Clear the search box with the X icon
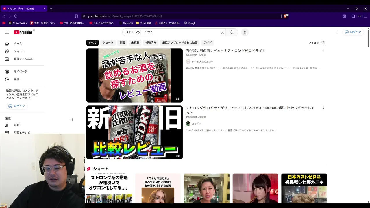The height and width of the screenshot is (208, 370). [x=223, y=32]
